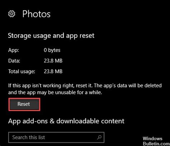
Task: Select the "0 bytes" app size value
Action: click(52, 50)
